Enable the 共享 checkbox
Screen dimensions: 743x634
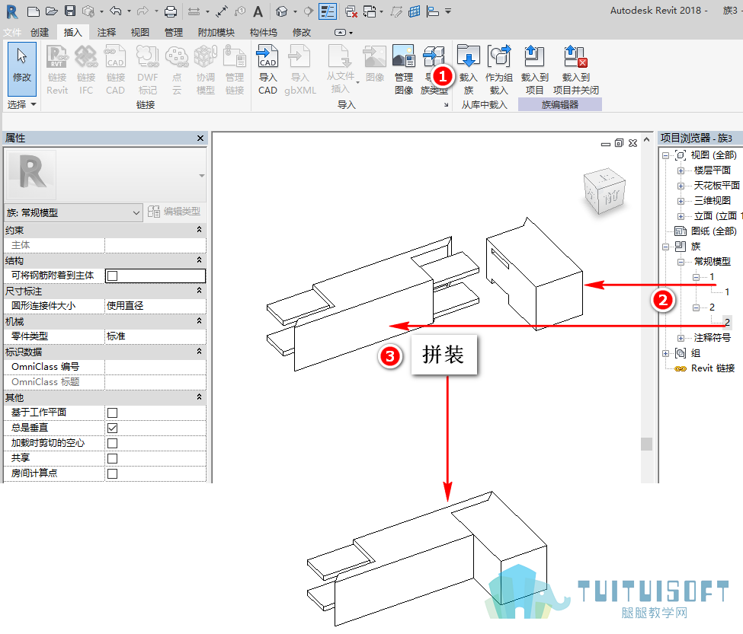click(x=112, y=458)
